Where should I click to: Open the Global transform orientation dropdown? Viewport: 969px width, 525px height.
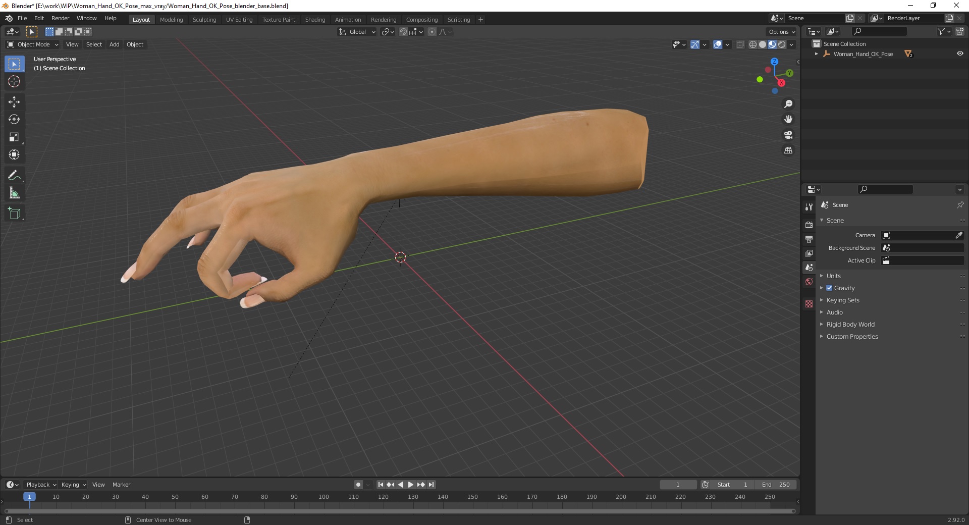[357, 32]
